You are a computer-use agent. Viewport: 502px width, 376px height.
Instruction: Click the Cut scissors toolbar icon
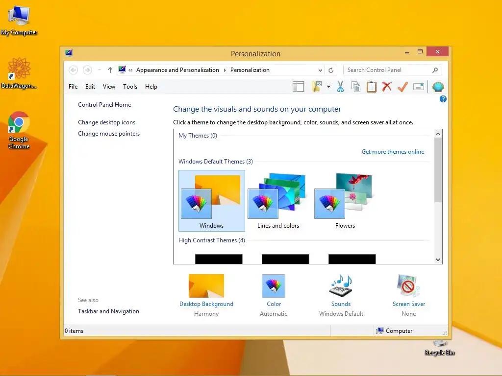(x=340, y=87)
